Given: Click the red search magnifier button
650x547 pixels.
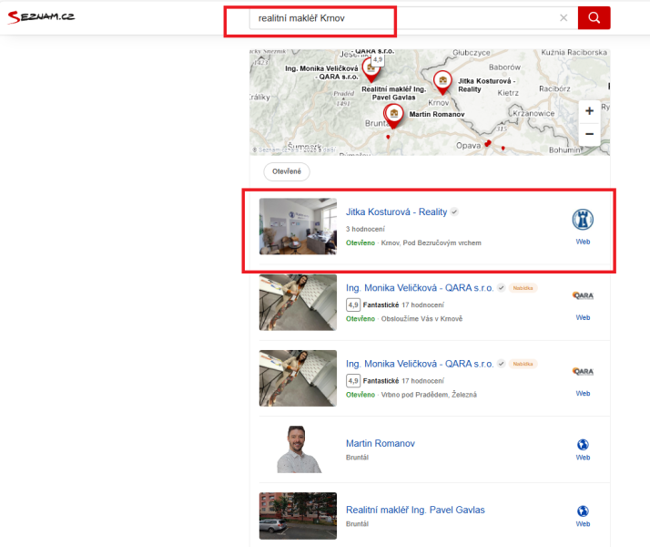Looking at the screenshot, I should coord(594,18).
